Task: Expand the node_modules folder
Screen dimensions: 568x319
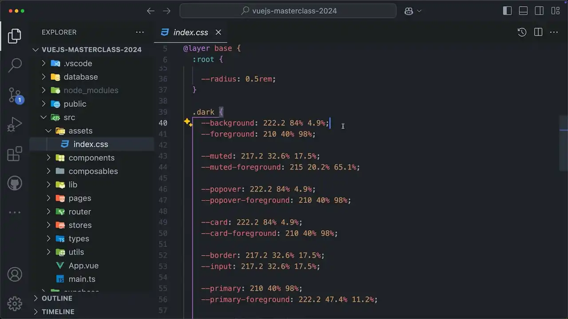Action: 92,90
